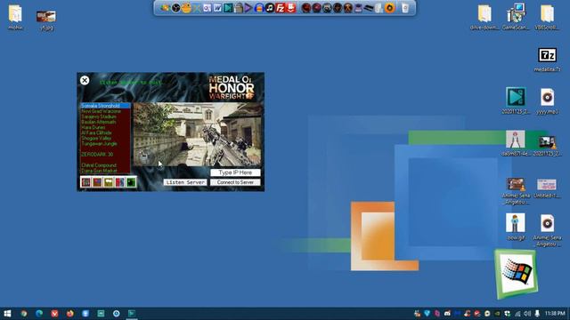Click the Listen Server button
Viewport: 570px width, 320px height.
click(185, 182)
